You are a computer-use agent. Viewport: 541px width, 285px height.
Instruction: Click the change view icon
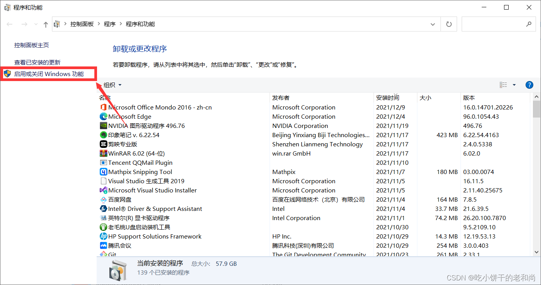[x=503, y=85]
